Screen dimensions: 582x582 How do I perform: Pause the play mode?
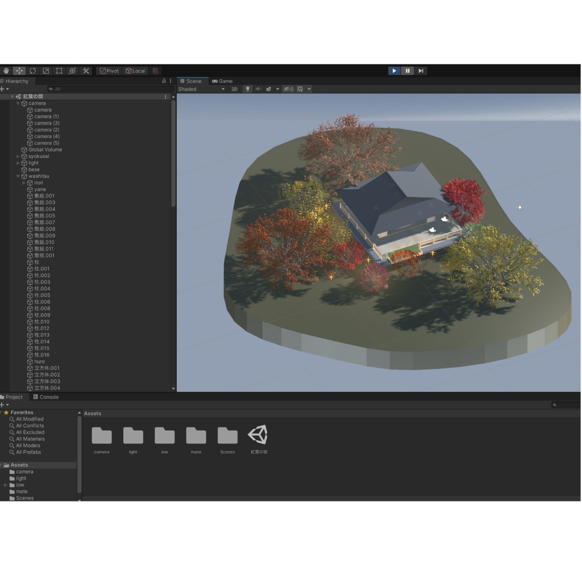pyautogui.click(x=408, y=70)
